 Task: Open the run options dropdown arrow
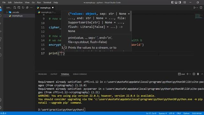pos(197,8)
